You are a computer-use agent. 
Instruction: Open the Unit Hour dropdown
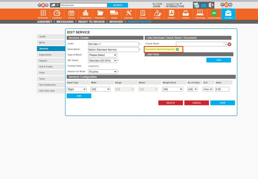(208, 89)
